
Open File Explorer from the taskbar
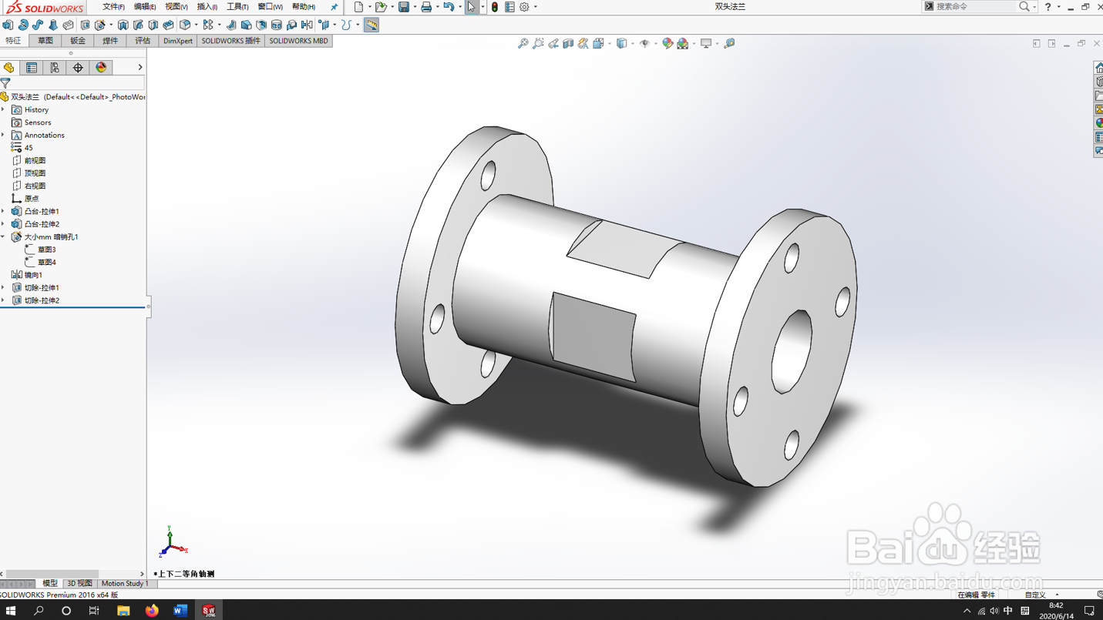coord(123,610)
